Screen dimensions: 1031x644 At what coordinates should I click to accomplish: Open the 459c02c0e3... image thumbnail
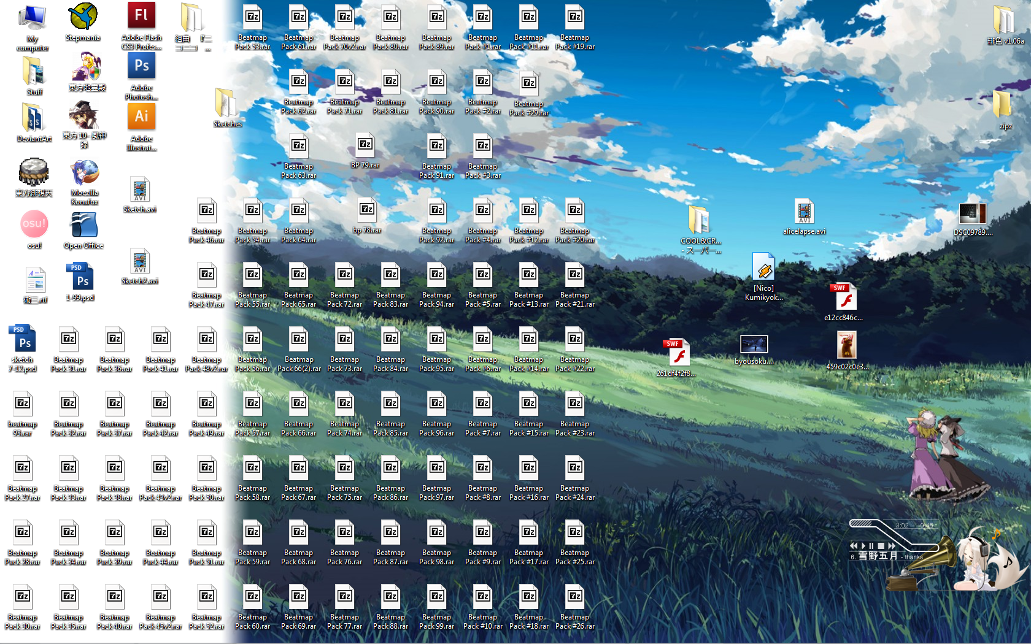point(847,350)
